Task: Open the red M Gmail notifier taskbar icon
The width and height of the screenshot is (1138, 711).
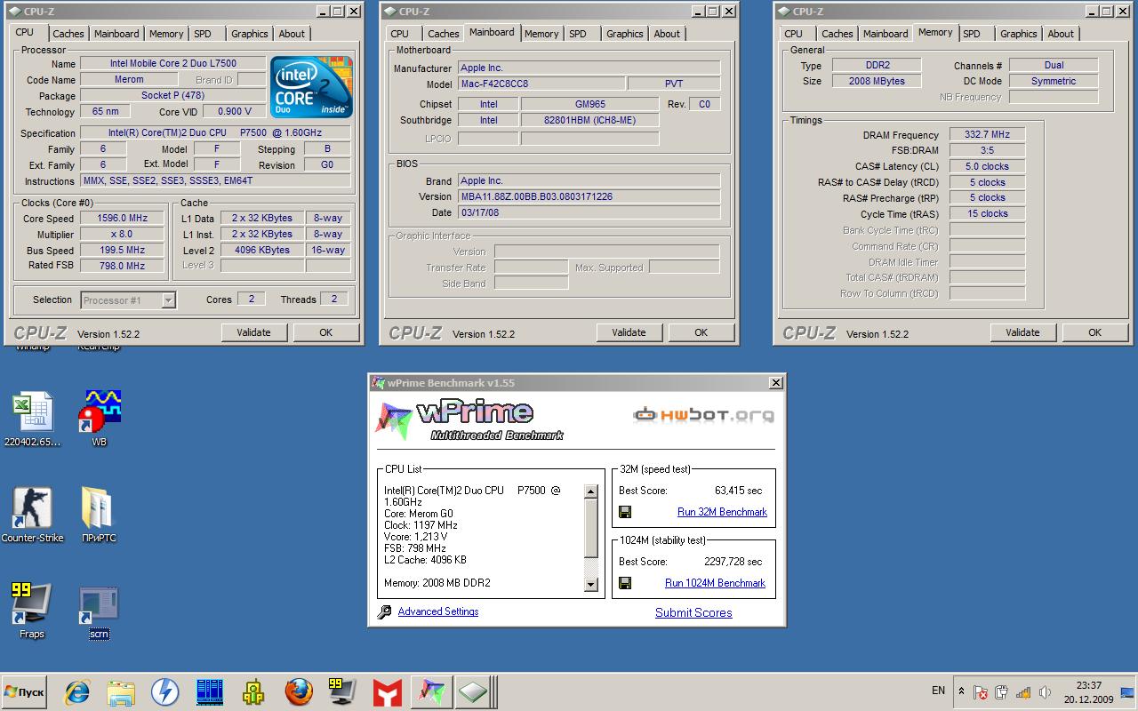Action: coord(387,692)
